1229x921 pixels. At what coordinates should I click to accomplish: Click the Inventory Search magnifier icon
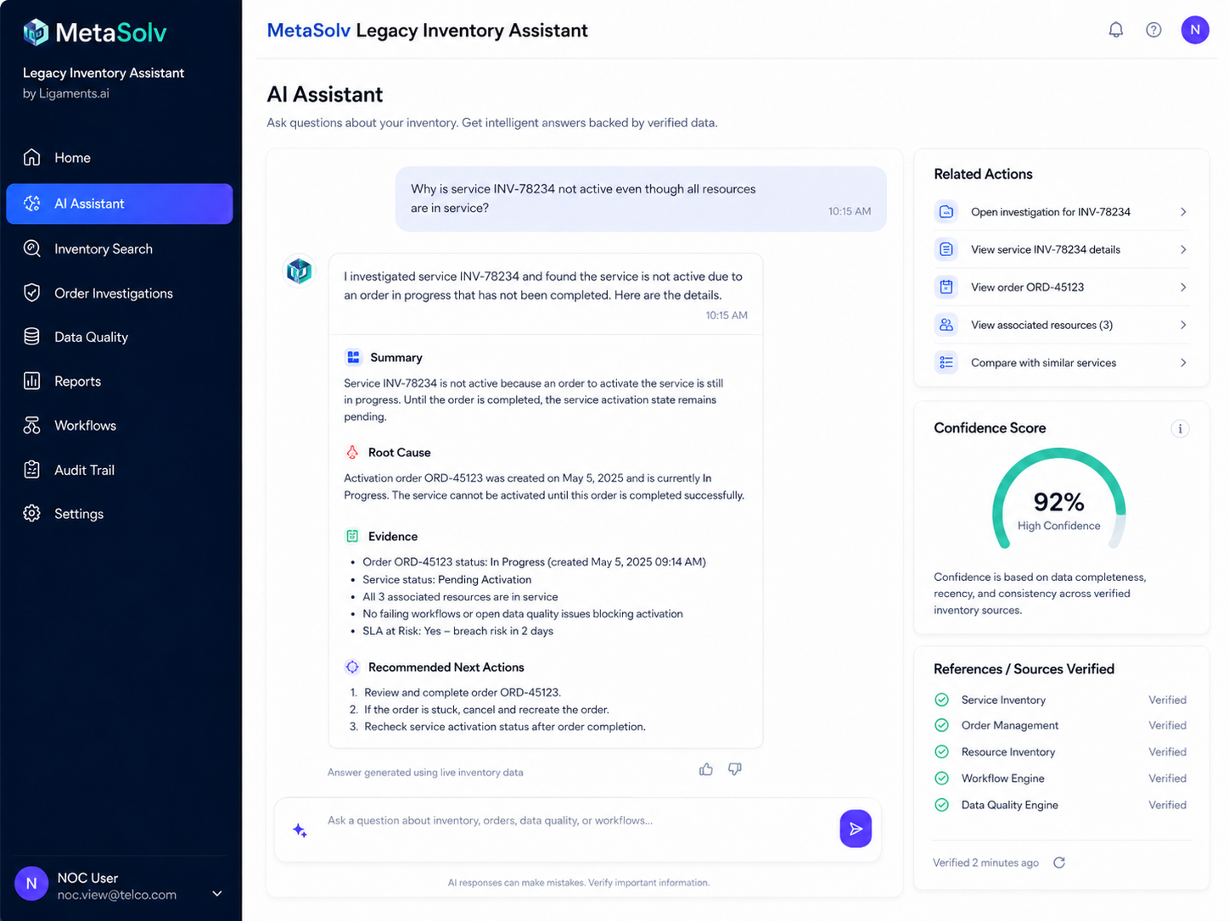[x=32, y=248]
